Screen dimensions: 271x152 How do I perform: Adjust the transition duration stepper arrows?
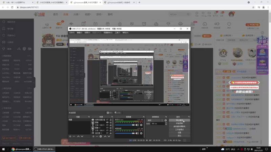tap(166, 124)
